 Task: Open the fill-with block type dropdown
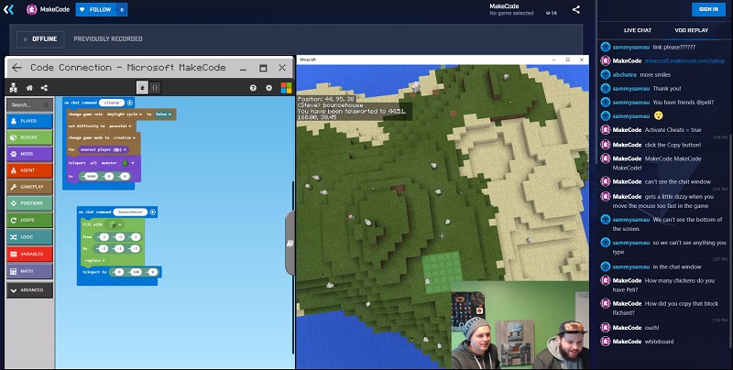[114, 224]
